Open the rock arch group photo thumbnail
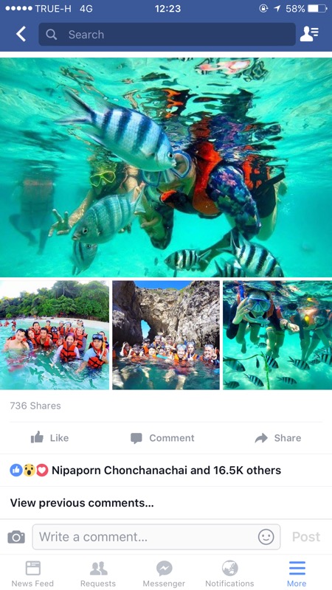Viewport: 332px width, 590px height. click(166, 336)
